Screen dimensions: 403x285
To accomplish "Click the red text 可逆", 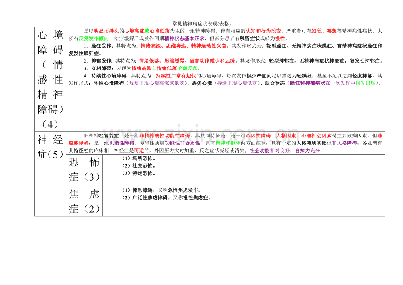I will tap(139, 151).
